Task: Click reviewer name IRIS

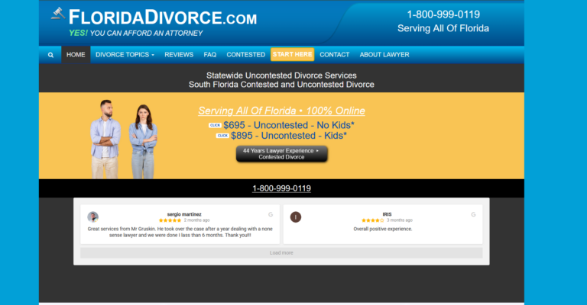Action: pyautogui.click(x=387, y=214)
